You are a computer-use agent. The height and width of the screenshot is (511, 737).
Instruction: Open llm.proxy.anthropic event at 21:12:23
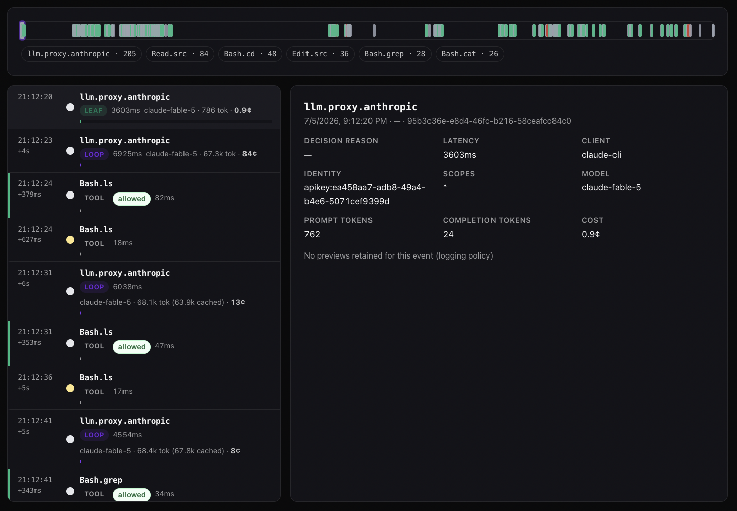point(144,151)
